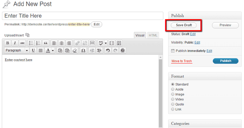Click the permalink slug enter-title-here
This screenshot has width=244, height=128.
[x=79, y=24]
